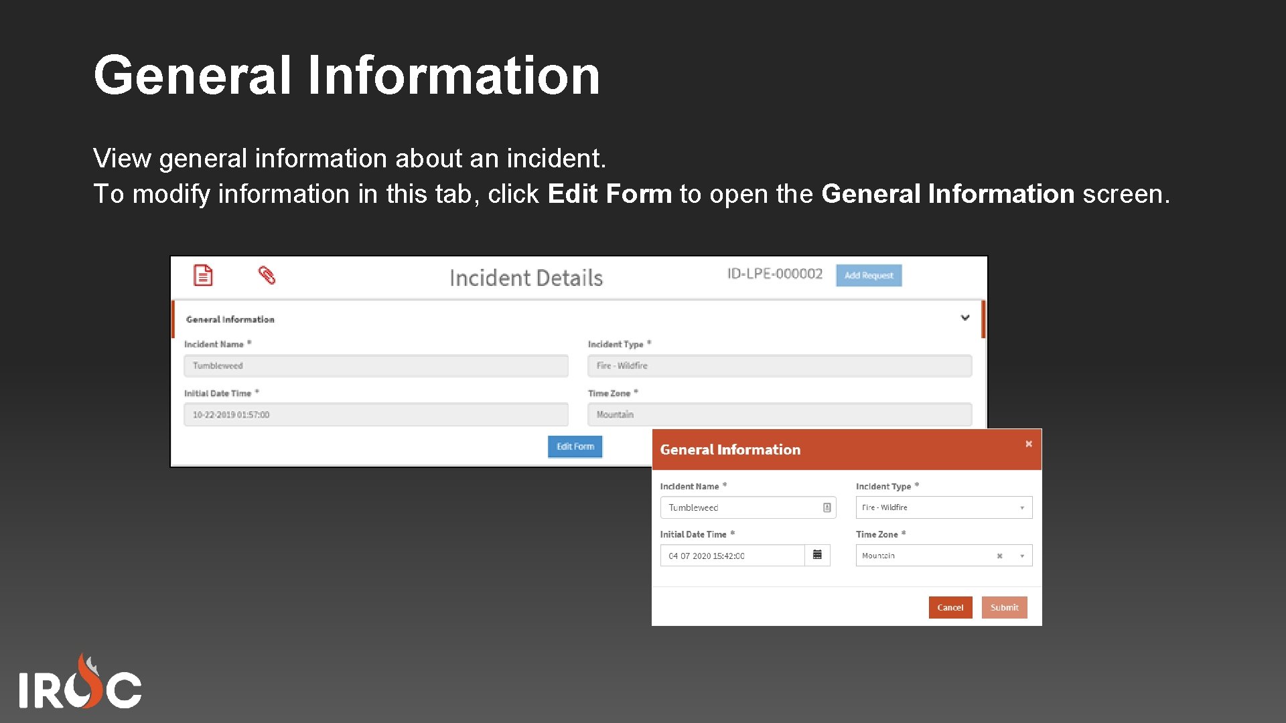Image resolution: width=1286 pixels, height=723 pixels.
Task: Collapse the General Information section chevron
Action: coord(965,318)
